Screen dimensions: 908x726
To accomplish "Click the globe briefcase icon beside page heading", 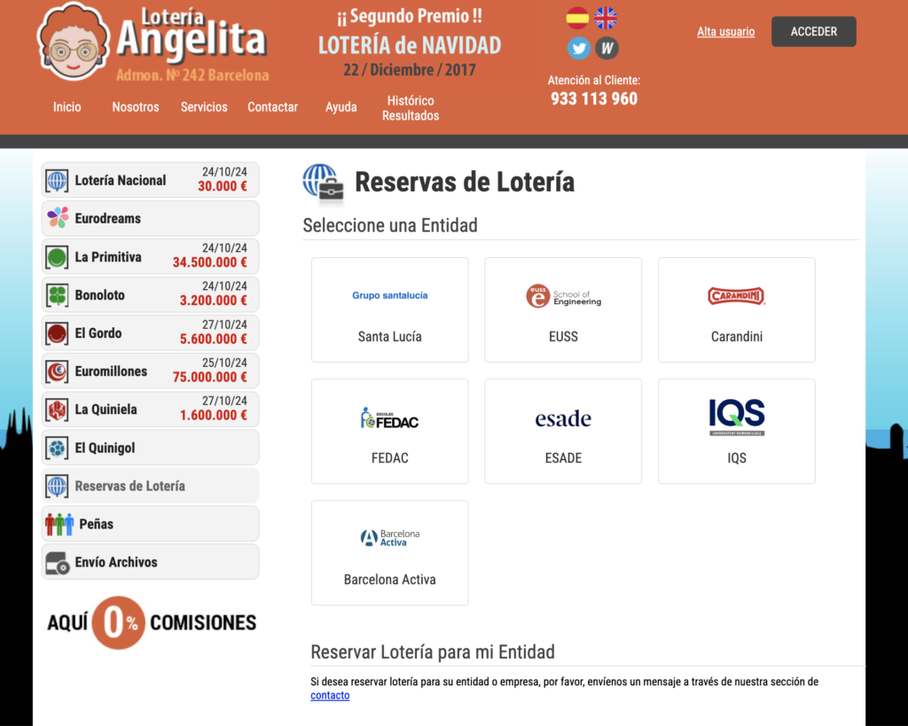I will (324, 184).
